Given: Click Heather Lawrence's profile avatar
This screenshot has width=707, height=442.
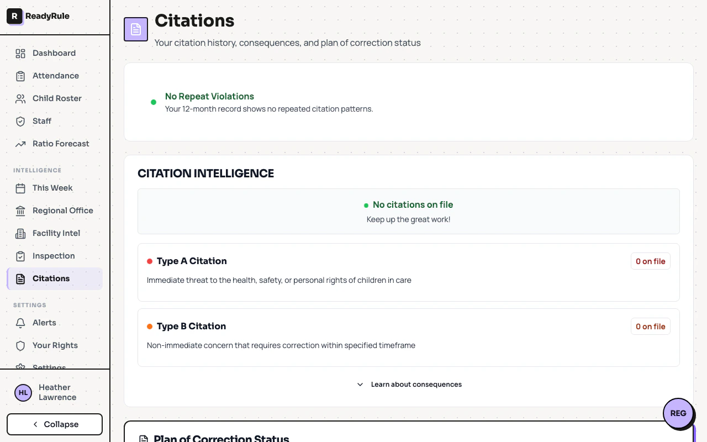Looking at the screenshot, I should [x=23, y=392].
